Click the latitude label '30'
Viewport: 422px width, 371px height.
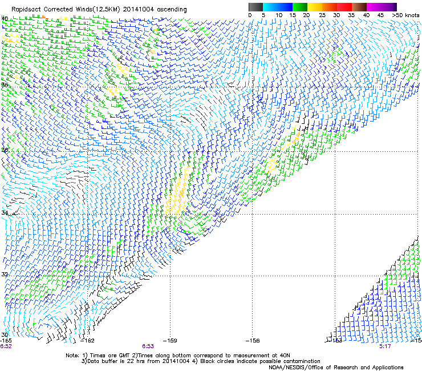click(5, 334)
